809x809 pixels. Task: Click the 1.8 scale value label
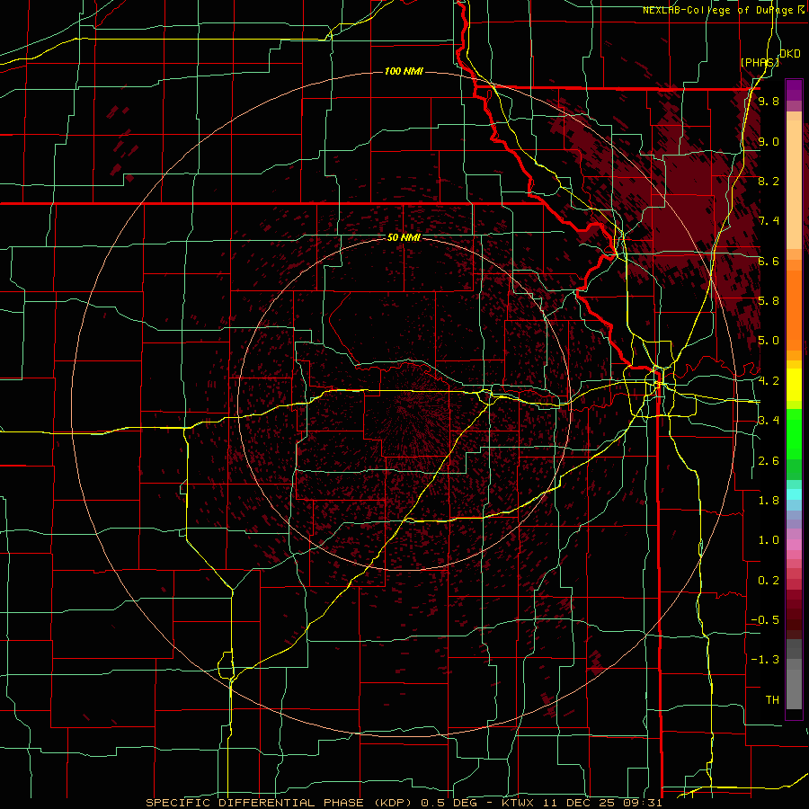point(769,501)
